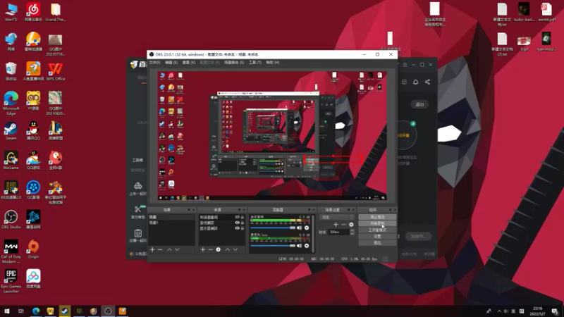The width and height of the screenshot is (564, 317).
Task: Select the first scene in Scenes list
Action: 171,217
